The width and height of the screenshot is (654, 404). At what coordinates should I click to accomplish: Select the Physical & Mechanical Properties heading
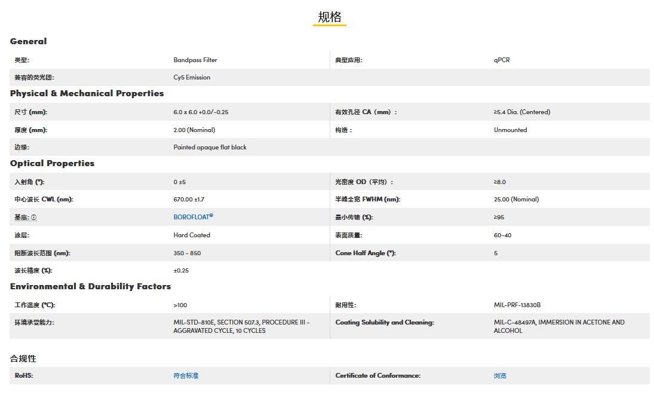[87, 93]
